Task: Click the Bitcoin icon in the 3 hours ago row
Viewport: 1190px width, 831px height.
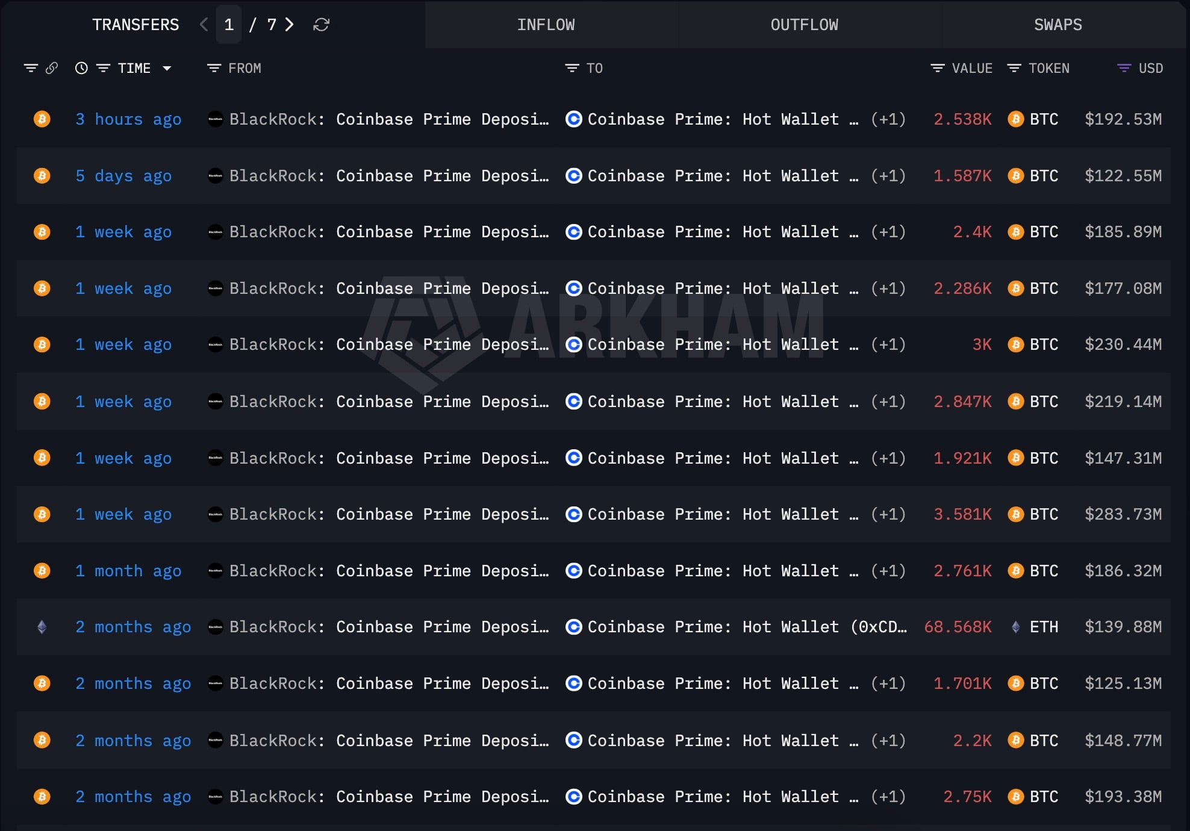Action: point(42,119)
